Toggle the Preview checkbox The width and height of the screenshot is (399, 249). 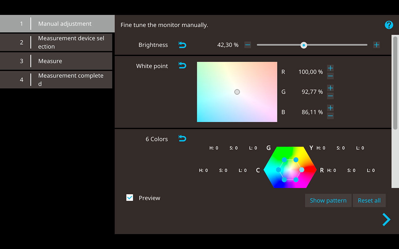coord(130,198)
